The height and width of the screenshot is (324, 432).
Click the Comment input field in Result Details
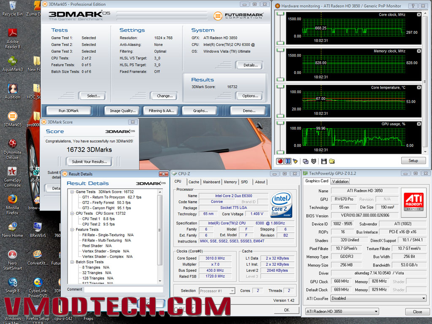(124, 289)
